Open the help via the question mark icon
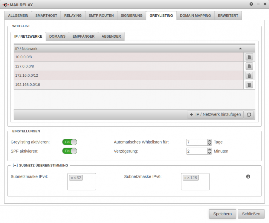Image resolution: width=269 pixels, height=223 pixels. pyautogui.click(x=250, y=4)
